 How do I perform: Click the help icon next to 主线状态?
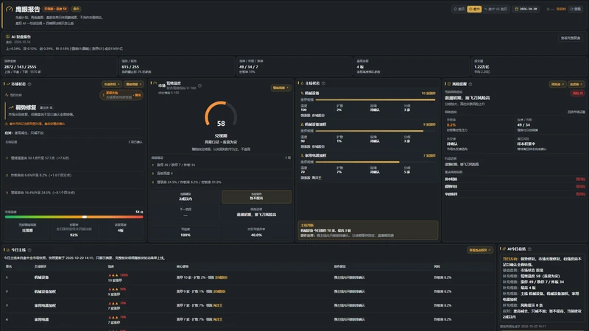tap(323, 83)
